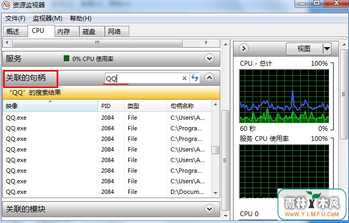
Task: Click the handle list scrollbar thumb
Action: (215, 150)
